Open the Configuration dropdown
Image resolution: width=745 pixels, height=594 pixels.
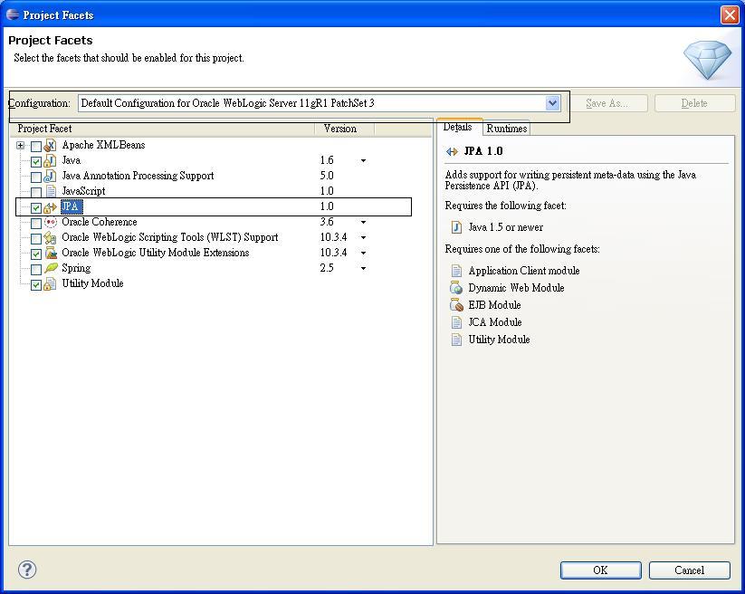[552, 103]
